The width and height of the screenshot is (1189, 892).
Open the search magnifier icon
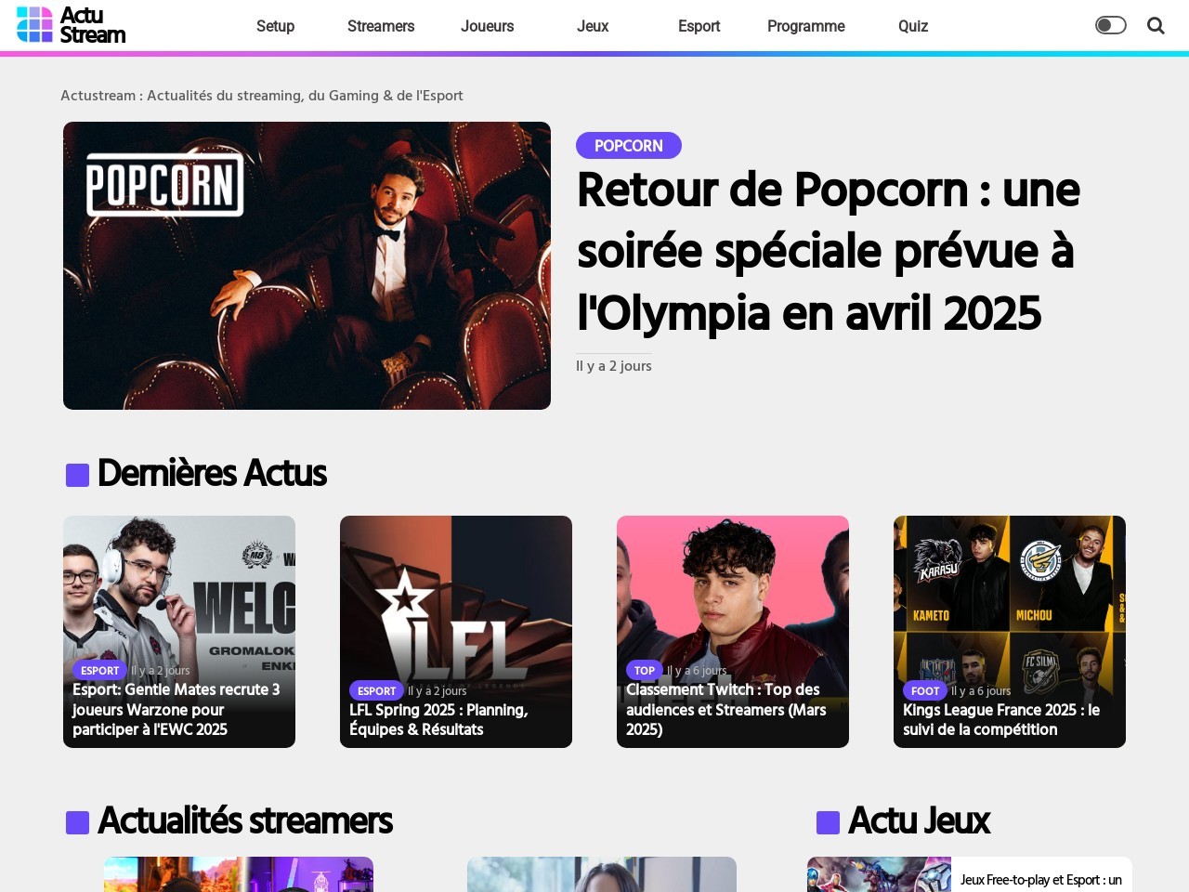(1156, 26)
